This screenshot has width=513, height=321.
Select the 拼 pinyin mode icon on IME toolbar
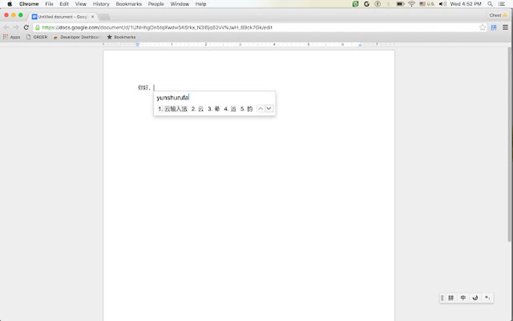click(x=450, y=298)
